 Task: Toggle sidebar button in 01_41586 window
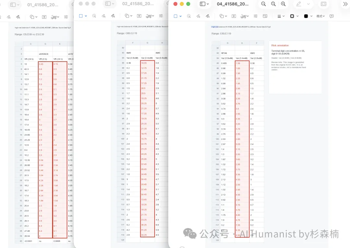(x=13, y=5)
